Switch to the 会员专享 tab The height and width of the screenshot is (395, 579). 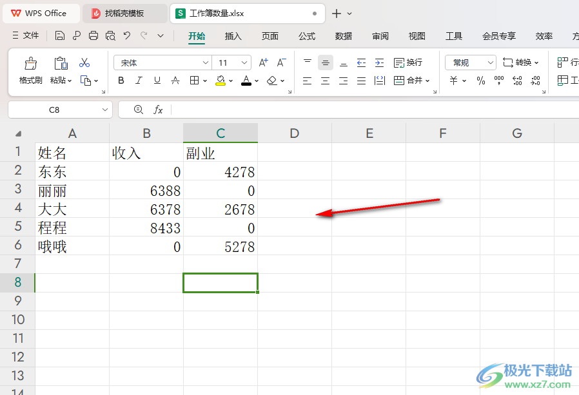click(499, 36)
